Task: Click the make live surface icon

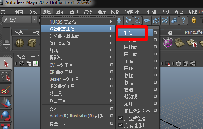Action: [156, 20]
